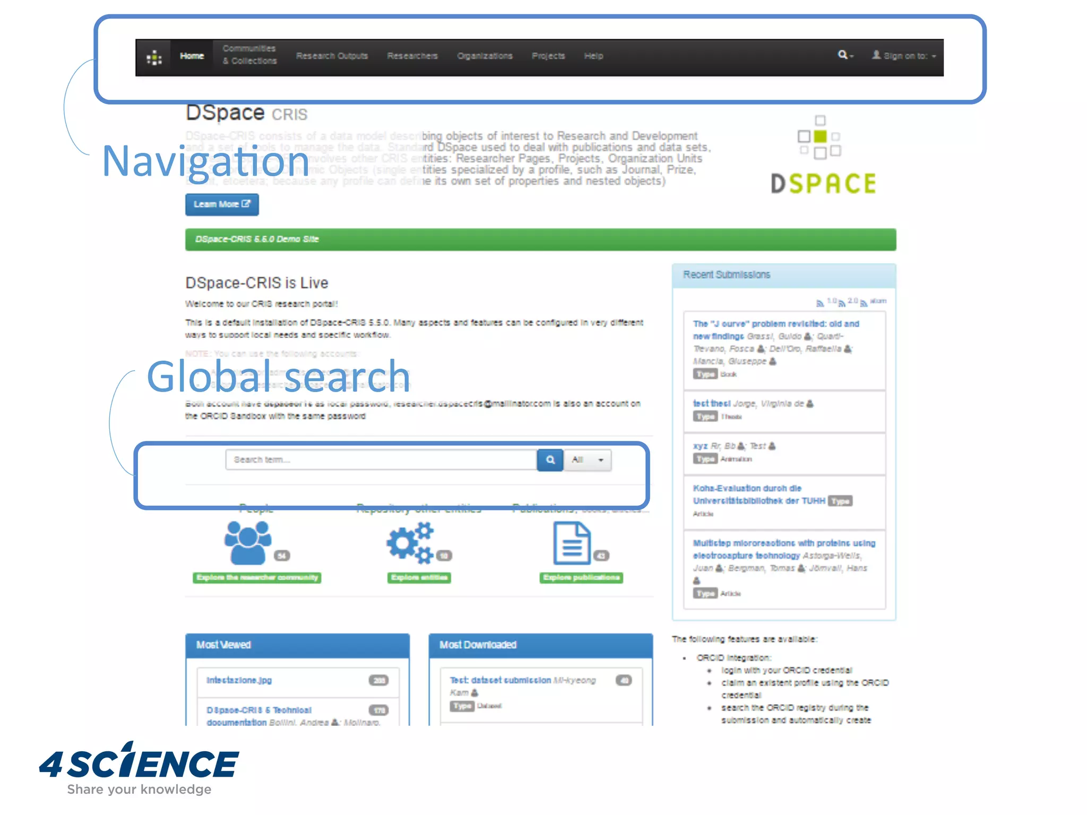The width and height of the screenshot is (1087, 815).
Task: Go to Research Outputs in navbar
Action: point(332,56)
